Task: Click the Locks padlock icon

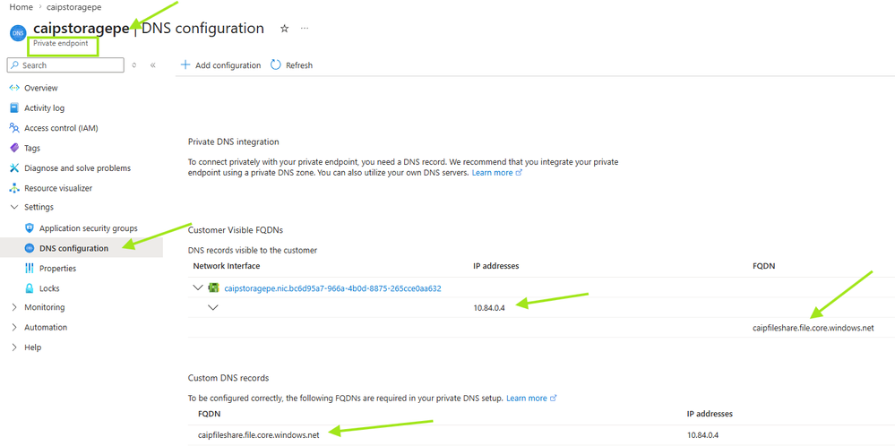Action: point(30,288)
